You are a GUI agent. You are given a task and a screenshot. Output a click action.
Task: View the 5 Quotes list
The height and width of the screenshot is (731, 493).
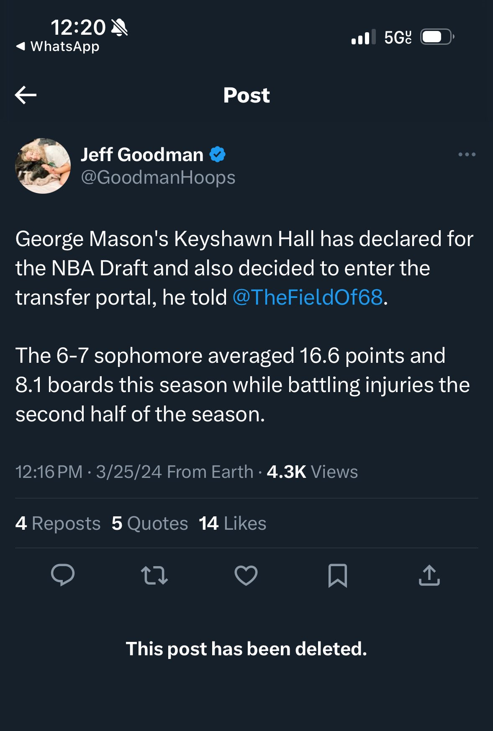click(150, 523)
